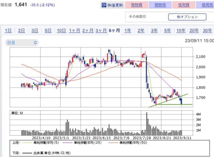Screen dimensions: 214x157
Task: Show the 2年 chart range
Action: (x=141, y=30)
